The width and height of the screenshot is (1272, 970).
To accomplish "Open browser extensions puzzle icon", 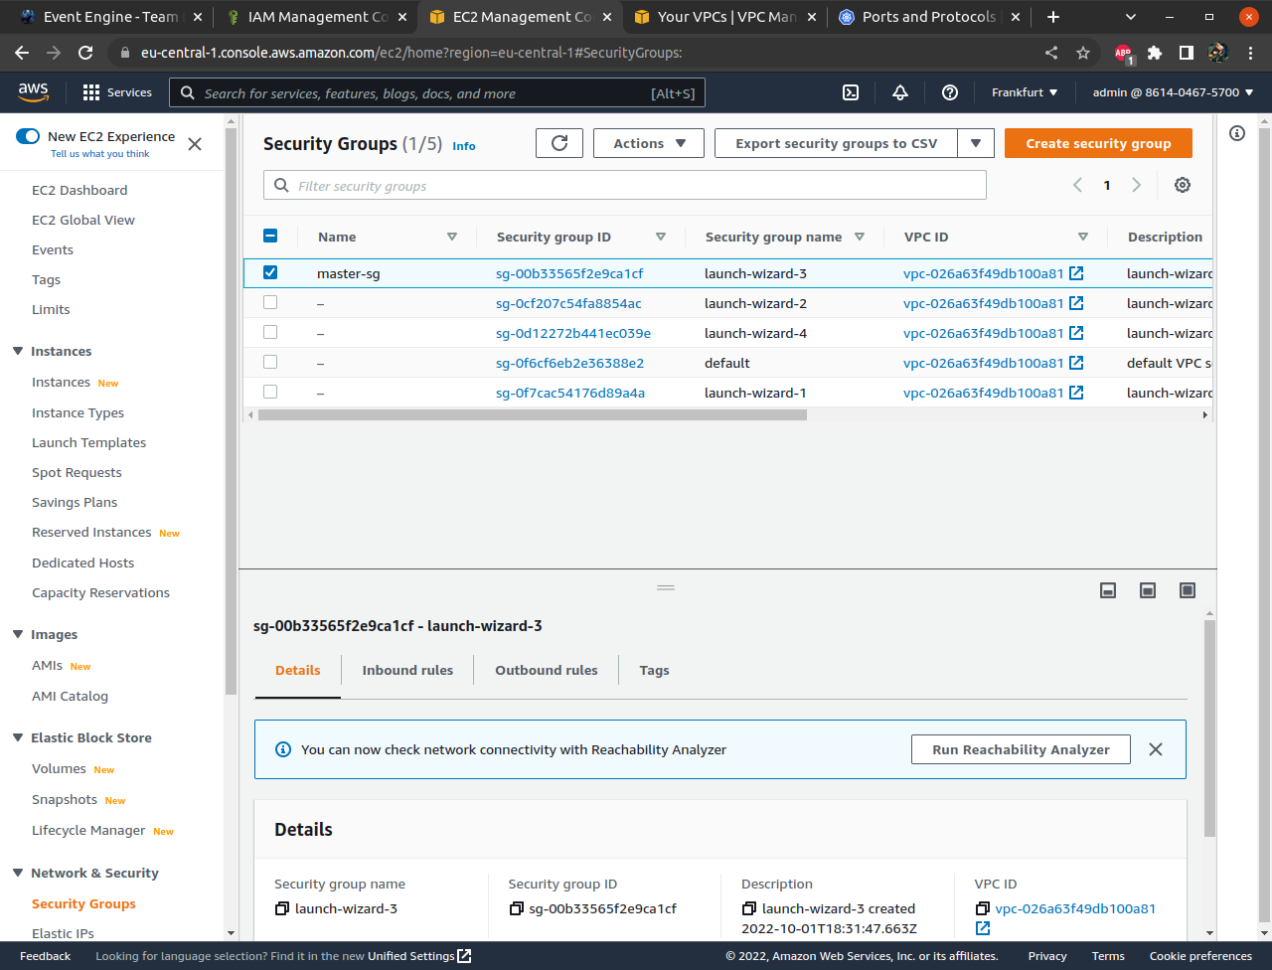I will 1155,53.
